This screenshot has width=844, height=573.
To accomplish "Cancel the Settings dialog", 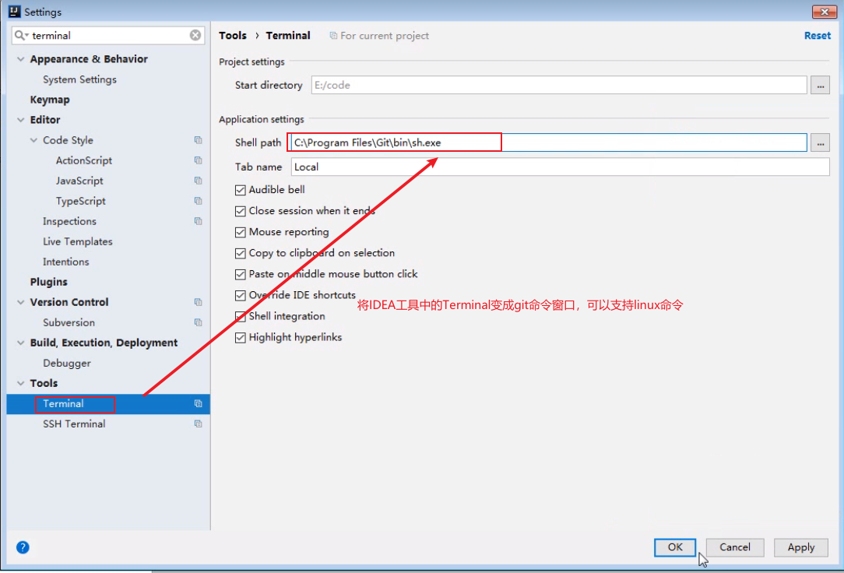I will click(x=735, y=547).
